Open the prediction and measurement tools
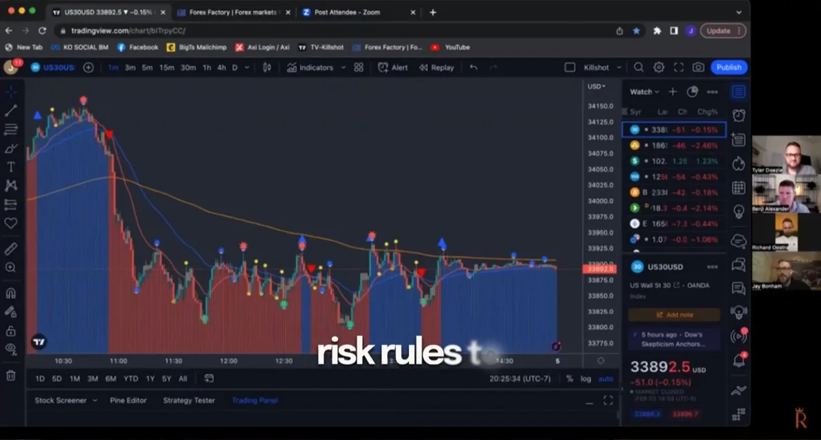821x440 pixels. click(11, 204)
